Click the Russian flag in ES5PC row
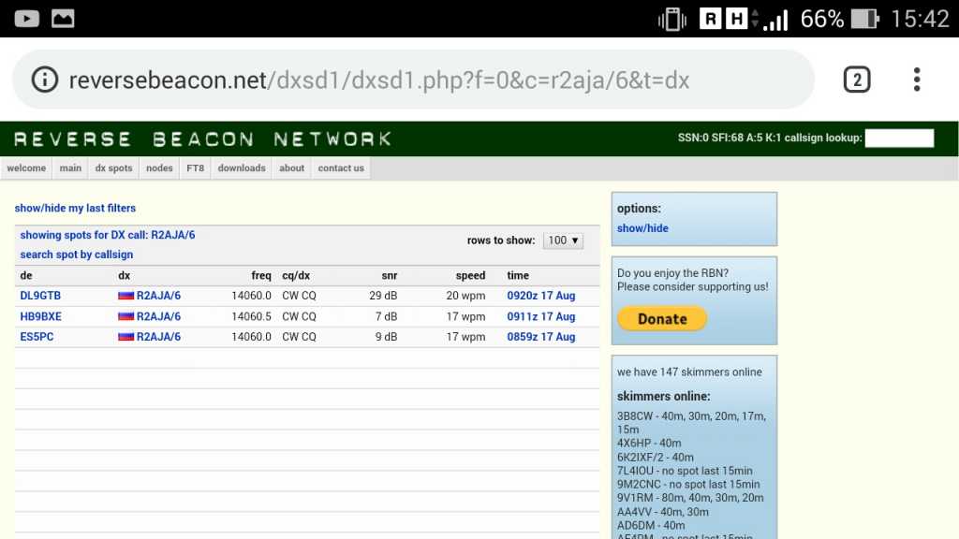This screenshot has width=959, height=539. pos(126,337)
